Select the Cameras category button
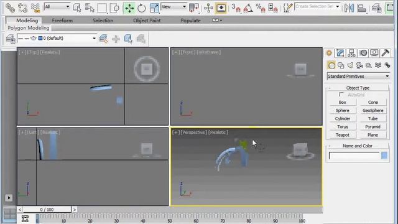Viewport: 398px width, 224px height. 359,65
